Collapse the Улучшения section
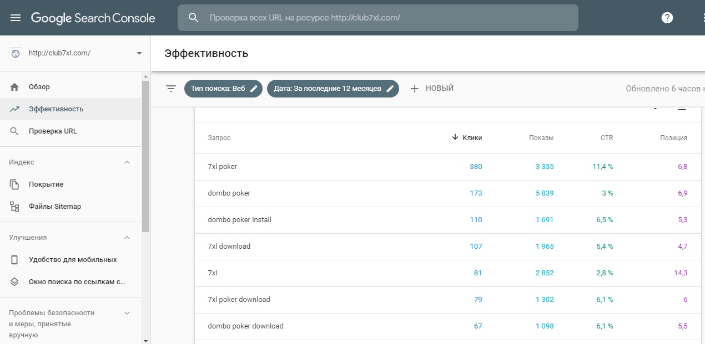 tap(127, 238)
